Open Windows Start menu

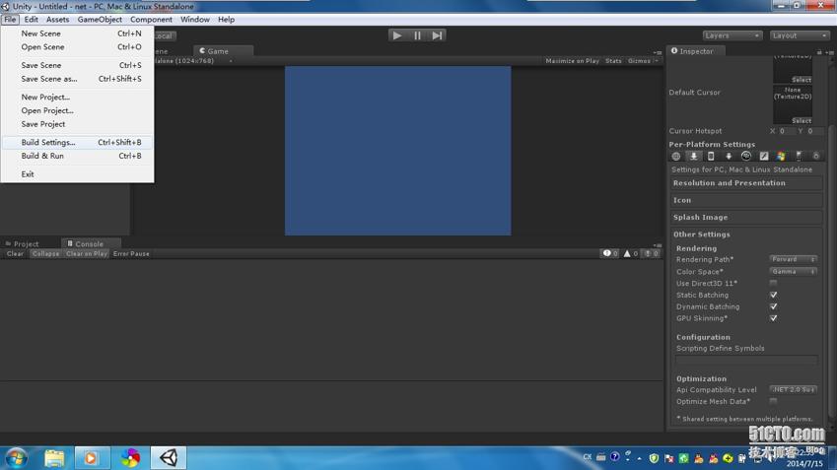point(16,458)
